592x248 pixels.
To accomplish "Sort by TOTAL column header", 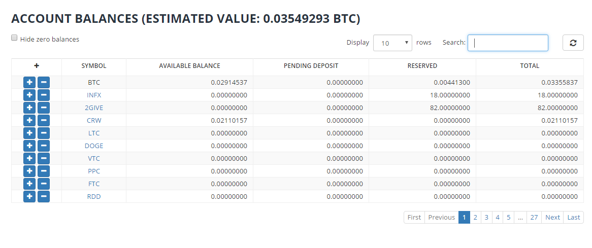I will [x=530, y=66].
